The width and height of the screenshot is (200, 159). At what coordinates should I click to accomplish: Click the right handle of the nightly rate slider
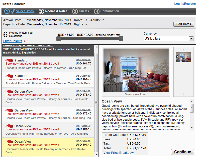(121, 39)
